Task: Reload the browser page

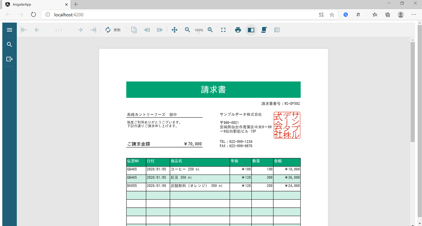Action: click(33, 14)
